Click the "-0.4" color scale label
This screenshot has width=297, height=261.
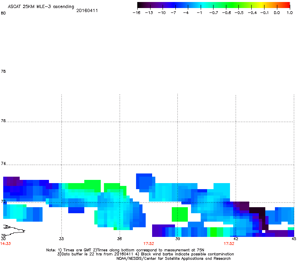252,13
